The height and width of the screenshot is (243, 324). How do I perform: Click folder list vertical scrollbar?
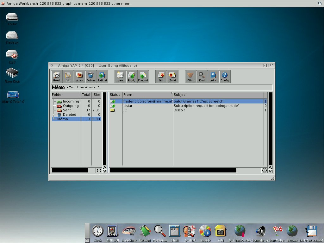coord(105,128)
